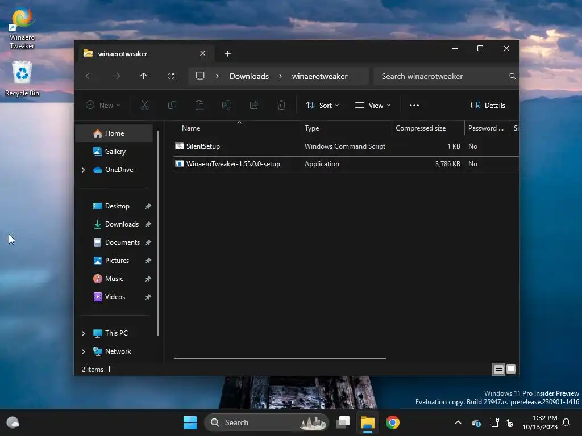This screenshot has height=436, width=582.
Task: Click the OneDrive tray icon
Action: pos(476,422)
